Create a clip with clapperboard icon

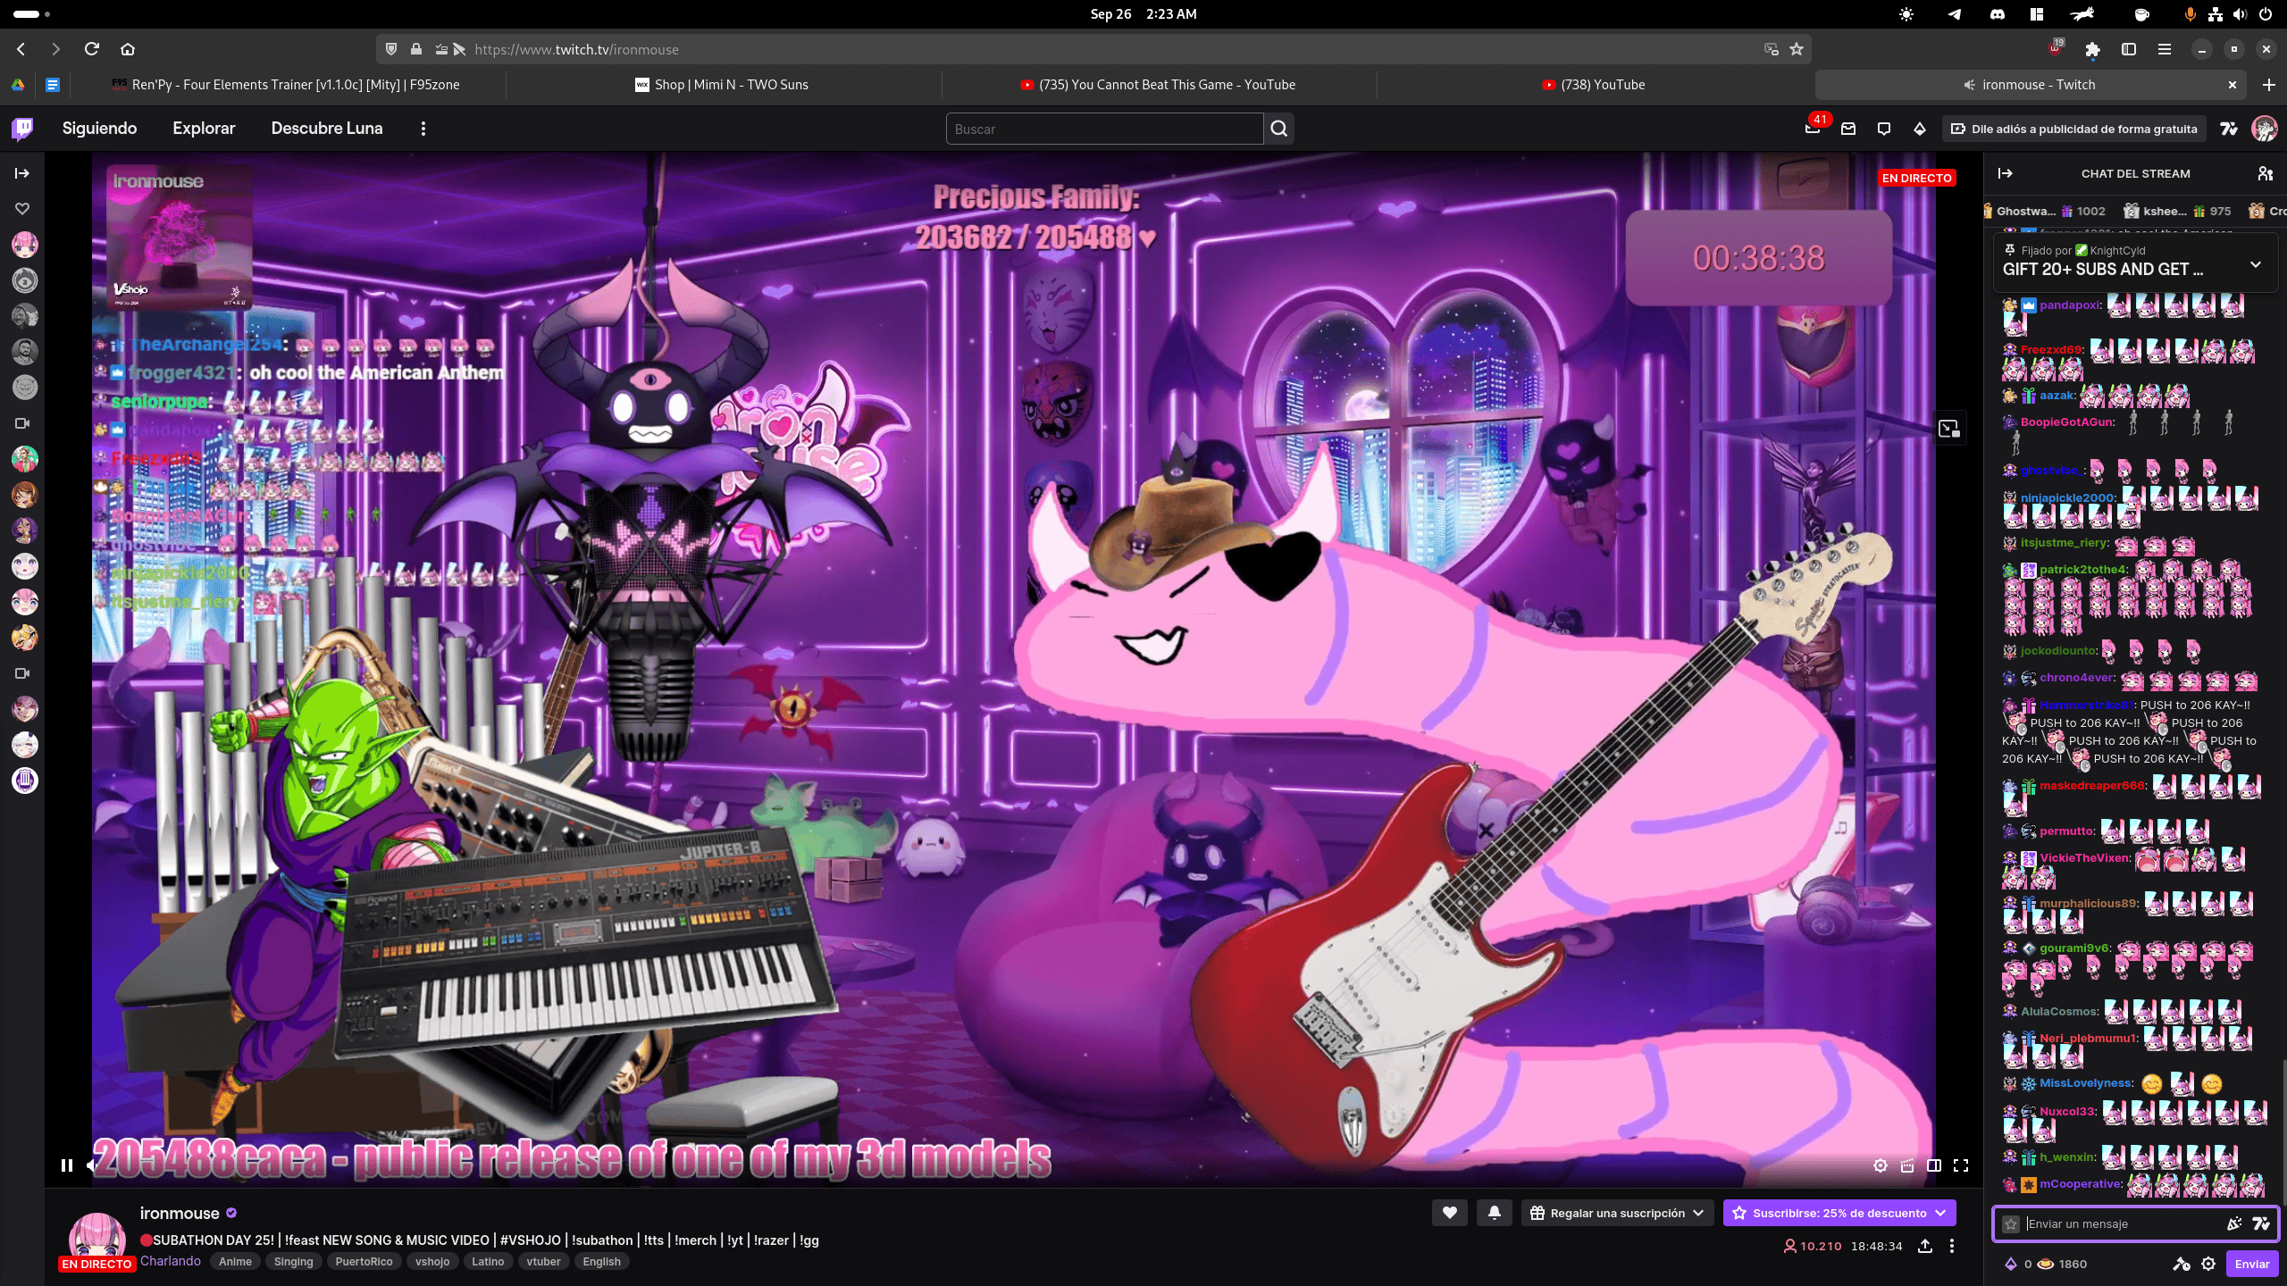(1907, 1165)
